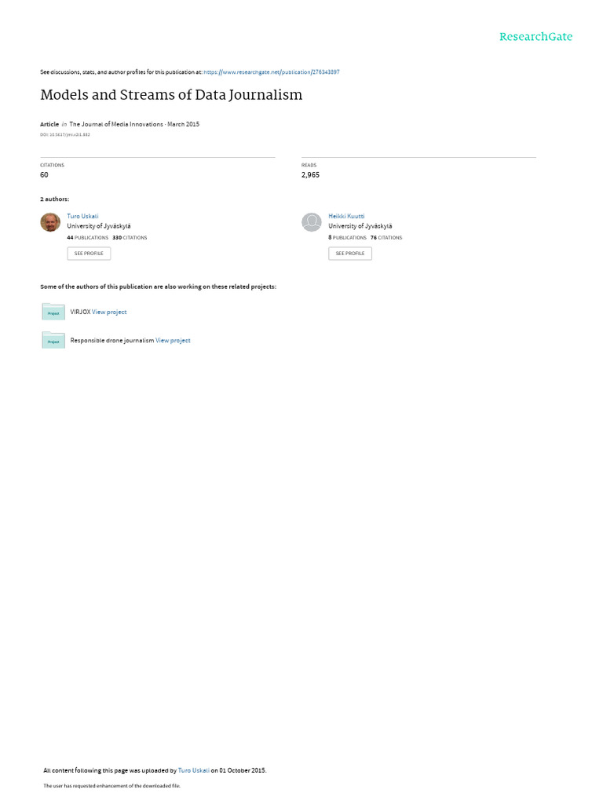
Task: Open Heikki Kuutti's author name link
Action: (x=346, y=217)
